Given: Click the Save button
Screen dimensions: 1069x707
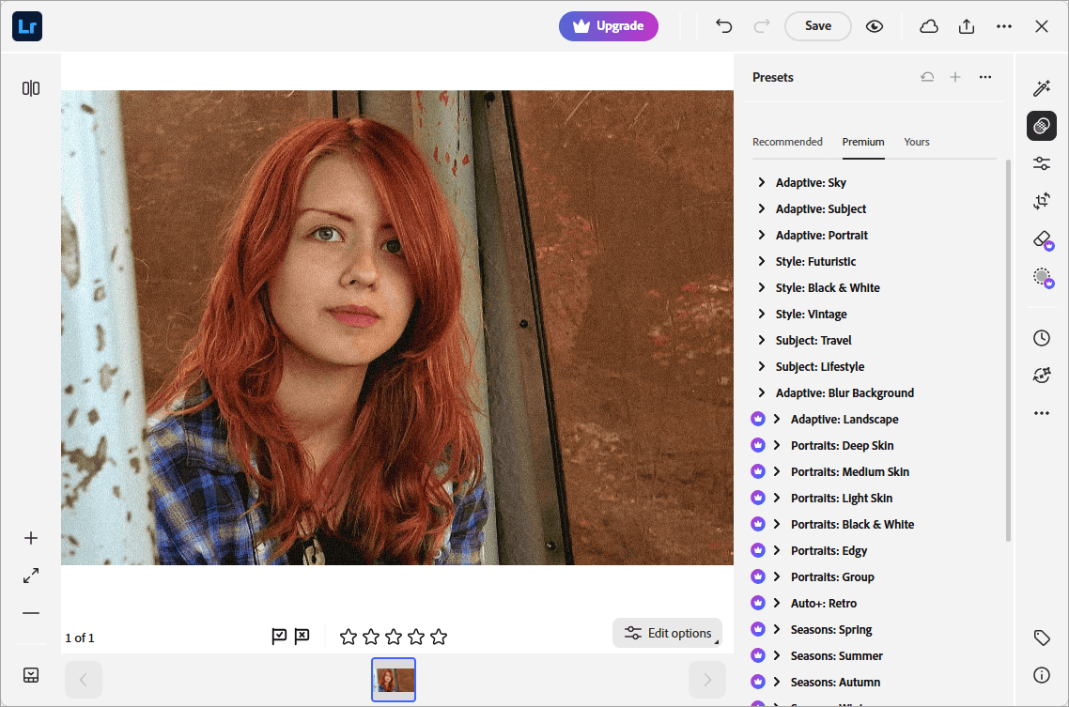Looking at the screenshot, I should tap(817, 26).
